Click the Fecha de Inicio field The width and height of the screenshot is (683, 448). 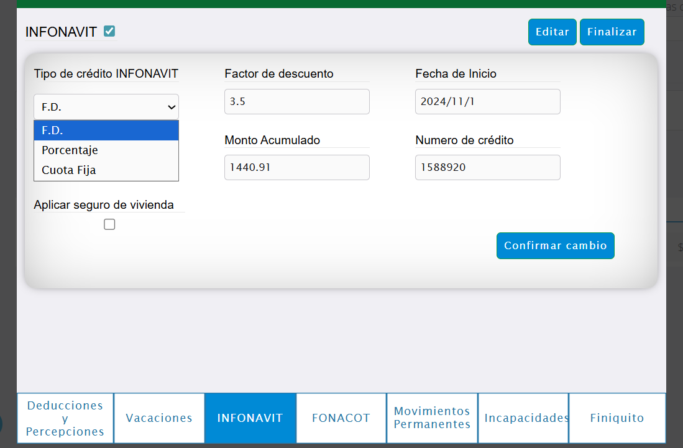487,102
